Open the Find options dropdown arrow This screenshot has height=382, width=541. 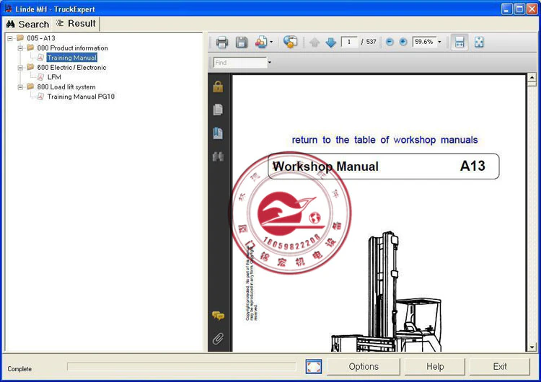pyautogui.click(x=270, y=63)
